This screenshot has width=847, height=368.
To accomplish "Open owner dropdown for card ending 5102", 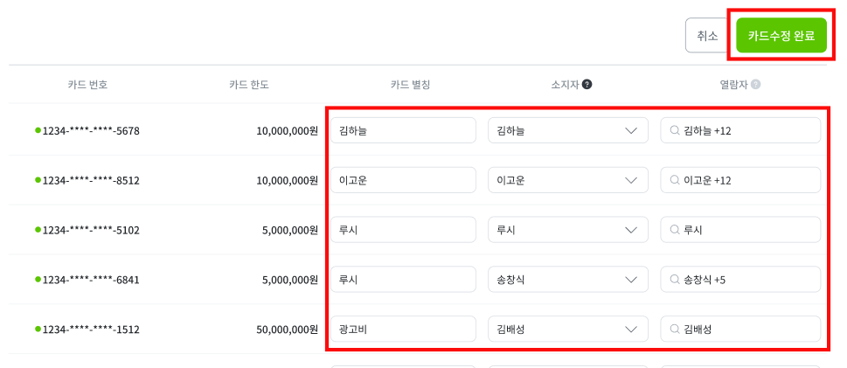I will pos(568,230).
